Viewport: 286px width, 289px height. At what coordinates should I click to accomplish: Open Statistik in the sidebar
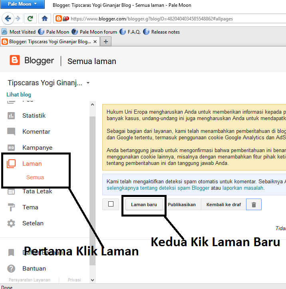tap(34, 116)
